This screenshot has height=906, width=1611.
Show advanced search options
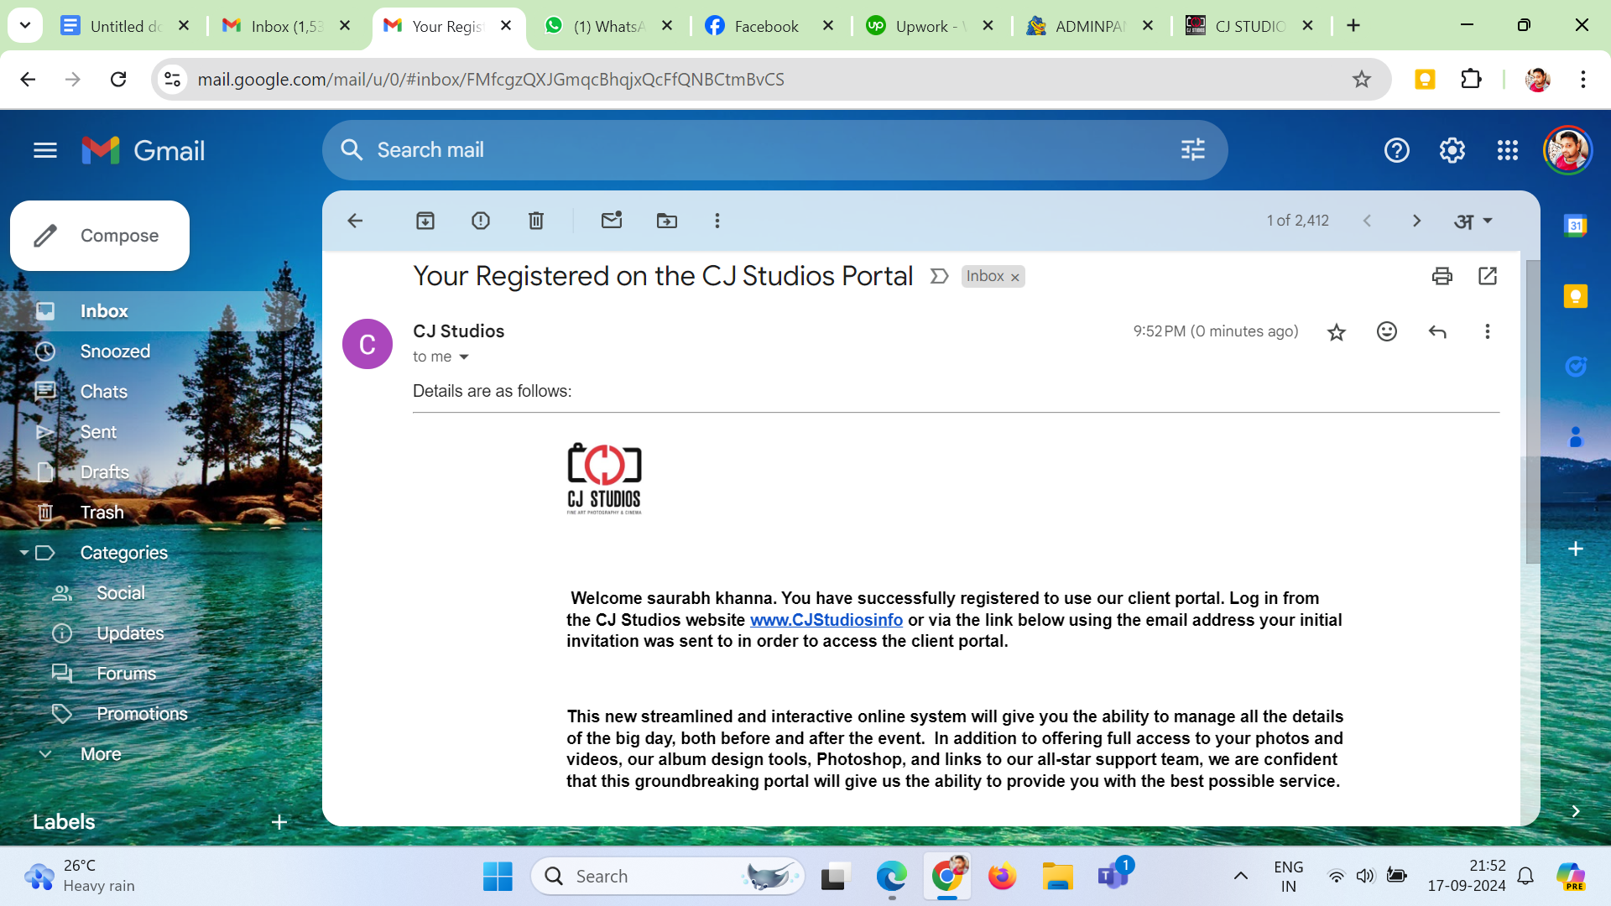pyautogui.click(x=1193, y=150)
